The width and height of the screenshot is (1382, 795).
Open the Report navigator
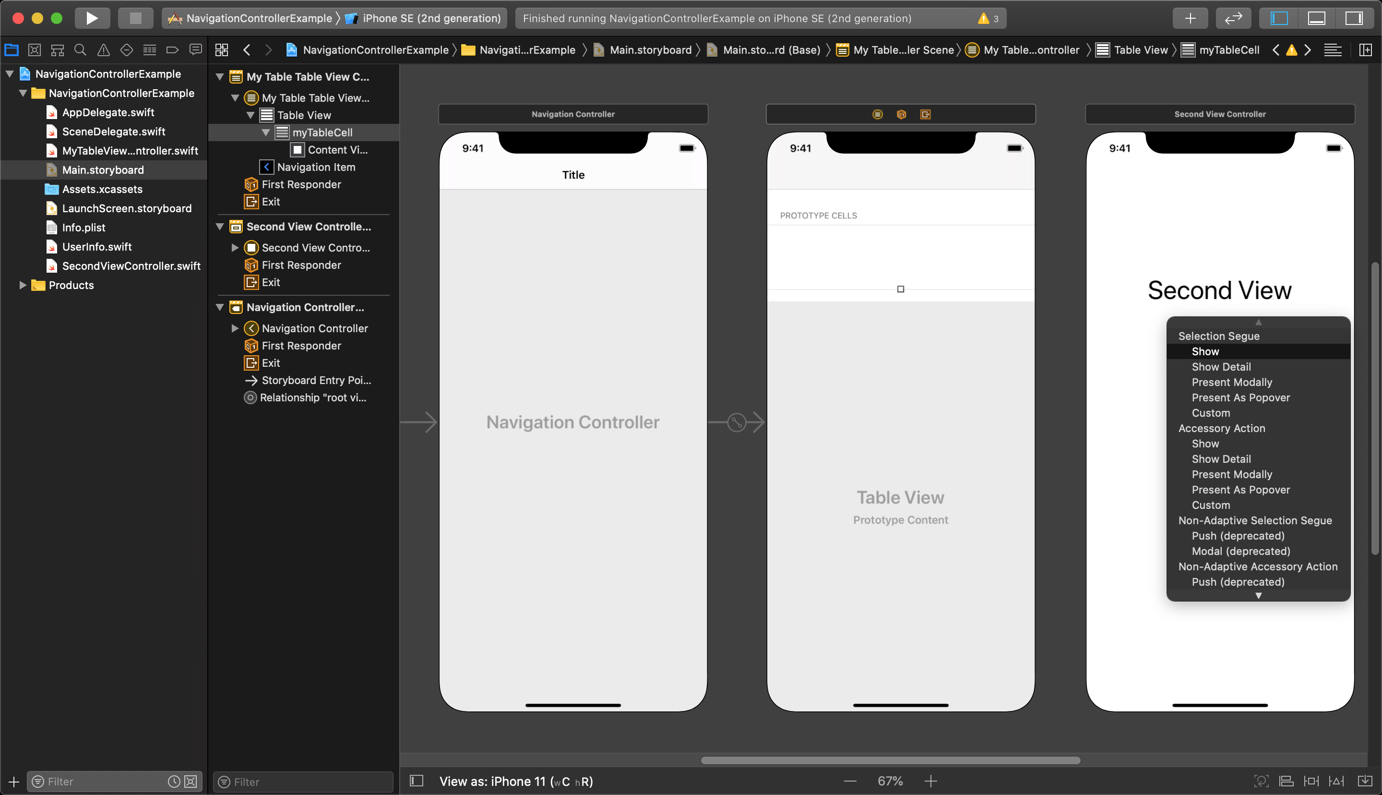click(195, 50)
